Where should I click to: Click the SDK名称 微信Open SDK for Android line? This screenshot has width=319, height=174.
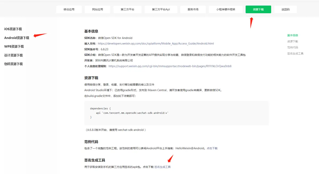tap(108, 38)
